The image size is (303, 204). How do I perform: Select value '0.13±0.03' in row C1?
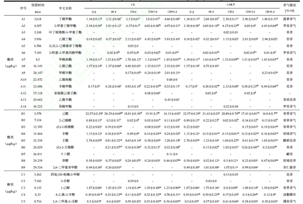[231, 174]
